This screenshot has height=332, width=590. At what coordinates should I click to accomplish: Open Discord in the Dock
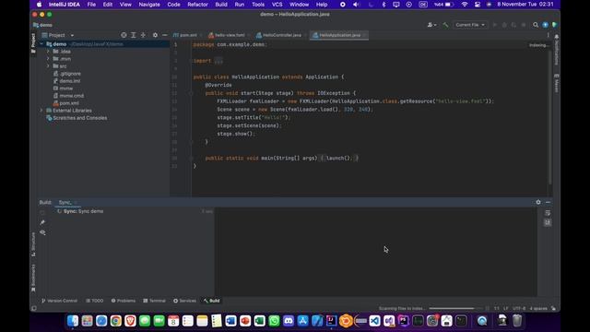(289, 321)
